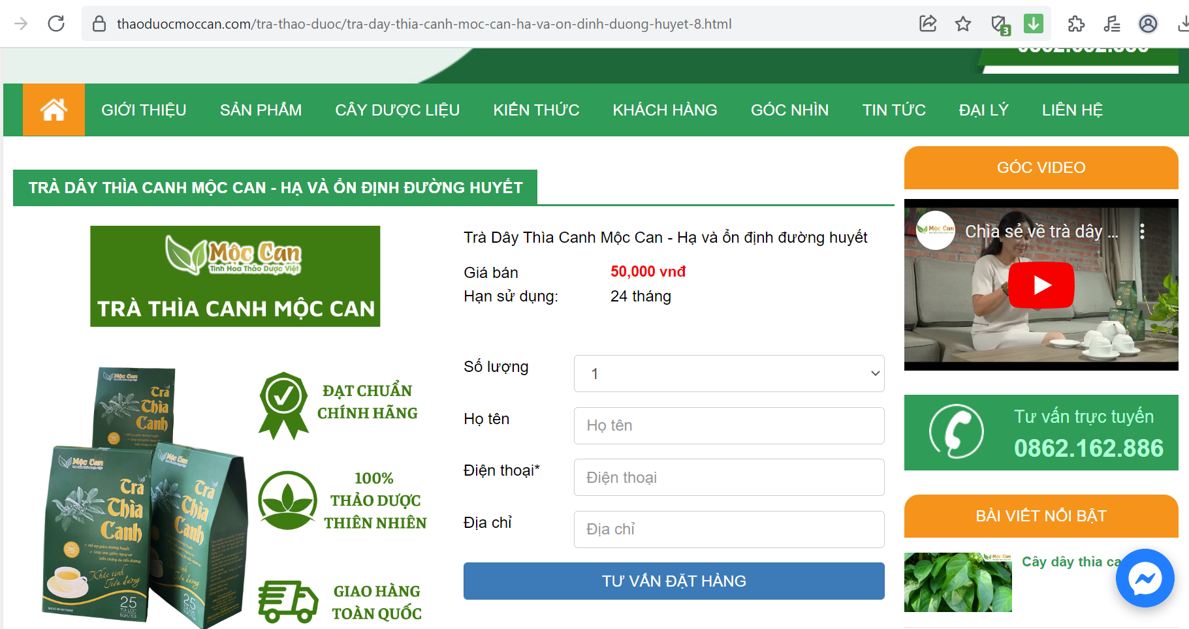Open the Messenger chat bubble
The height and width of the screenshot is (629, 1189).
pyautogui.click(x=1145, y=578)
